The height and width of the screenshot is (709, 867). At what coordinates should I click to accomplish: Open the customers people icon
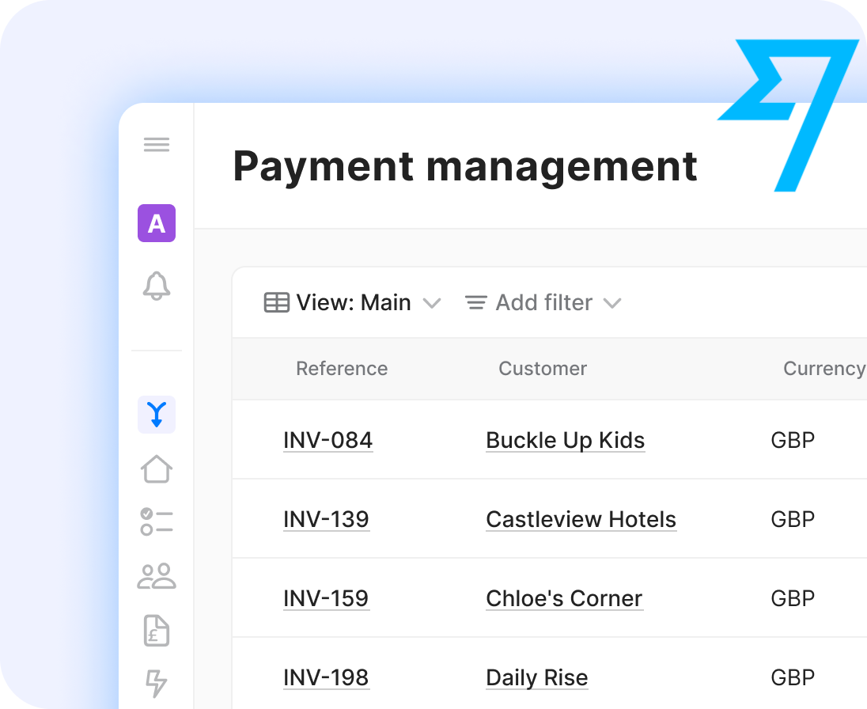pos(157,576)
